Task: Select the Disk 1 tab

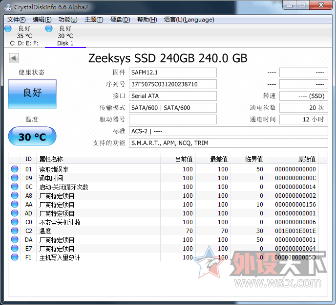Action: click(x=65, y=36)
